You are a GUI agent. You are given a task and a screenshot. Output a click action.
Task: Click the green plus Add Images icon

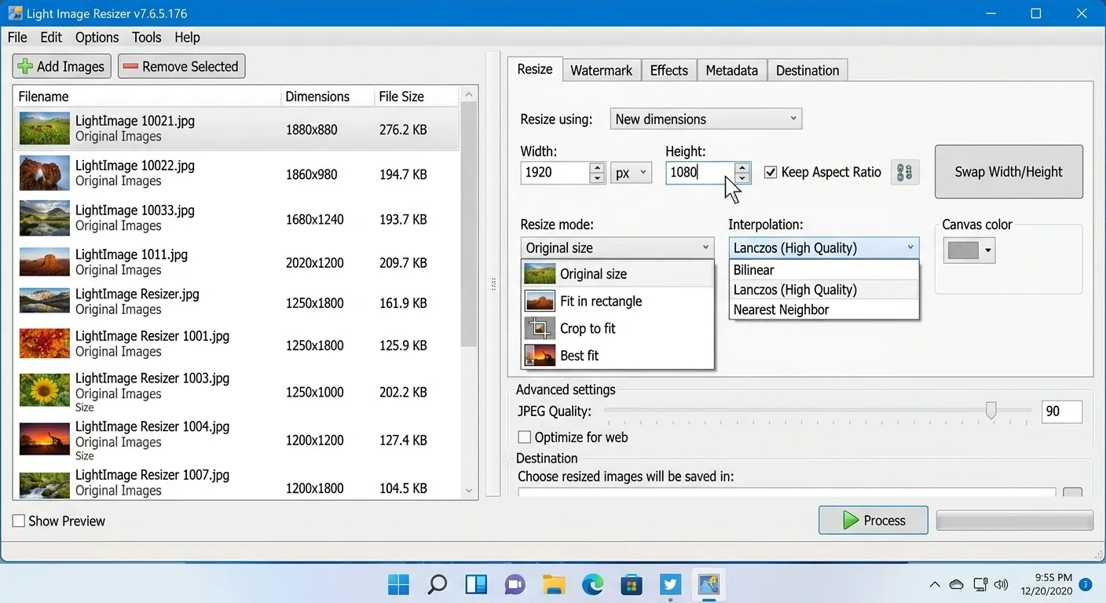pyautogui.click(x=25, y=67)
